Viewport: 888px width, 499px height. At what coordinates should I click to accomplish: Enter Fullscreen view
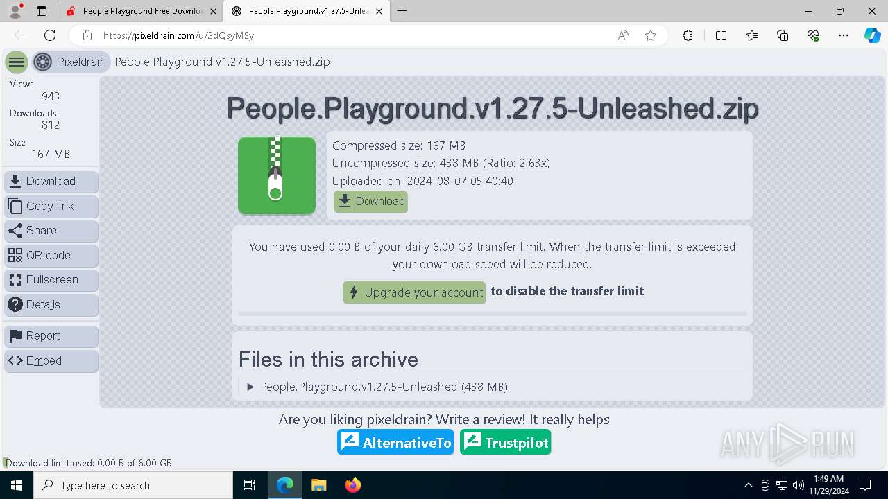(x=51, y=280)
